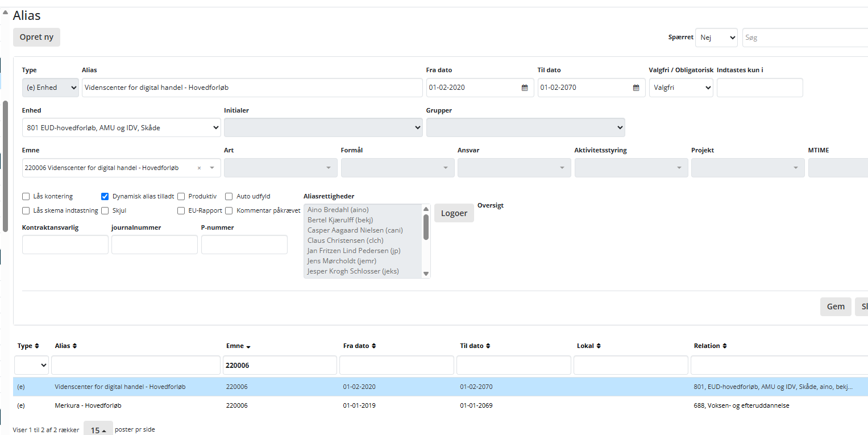This screenshot has width=868, height=435.
Task: Sort table by Alias column arrows
Action: pyautogui.click(x=74, y=346)
